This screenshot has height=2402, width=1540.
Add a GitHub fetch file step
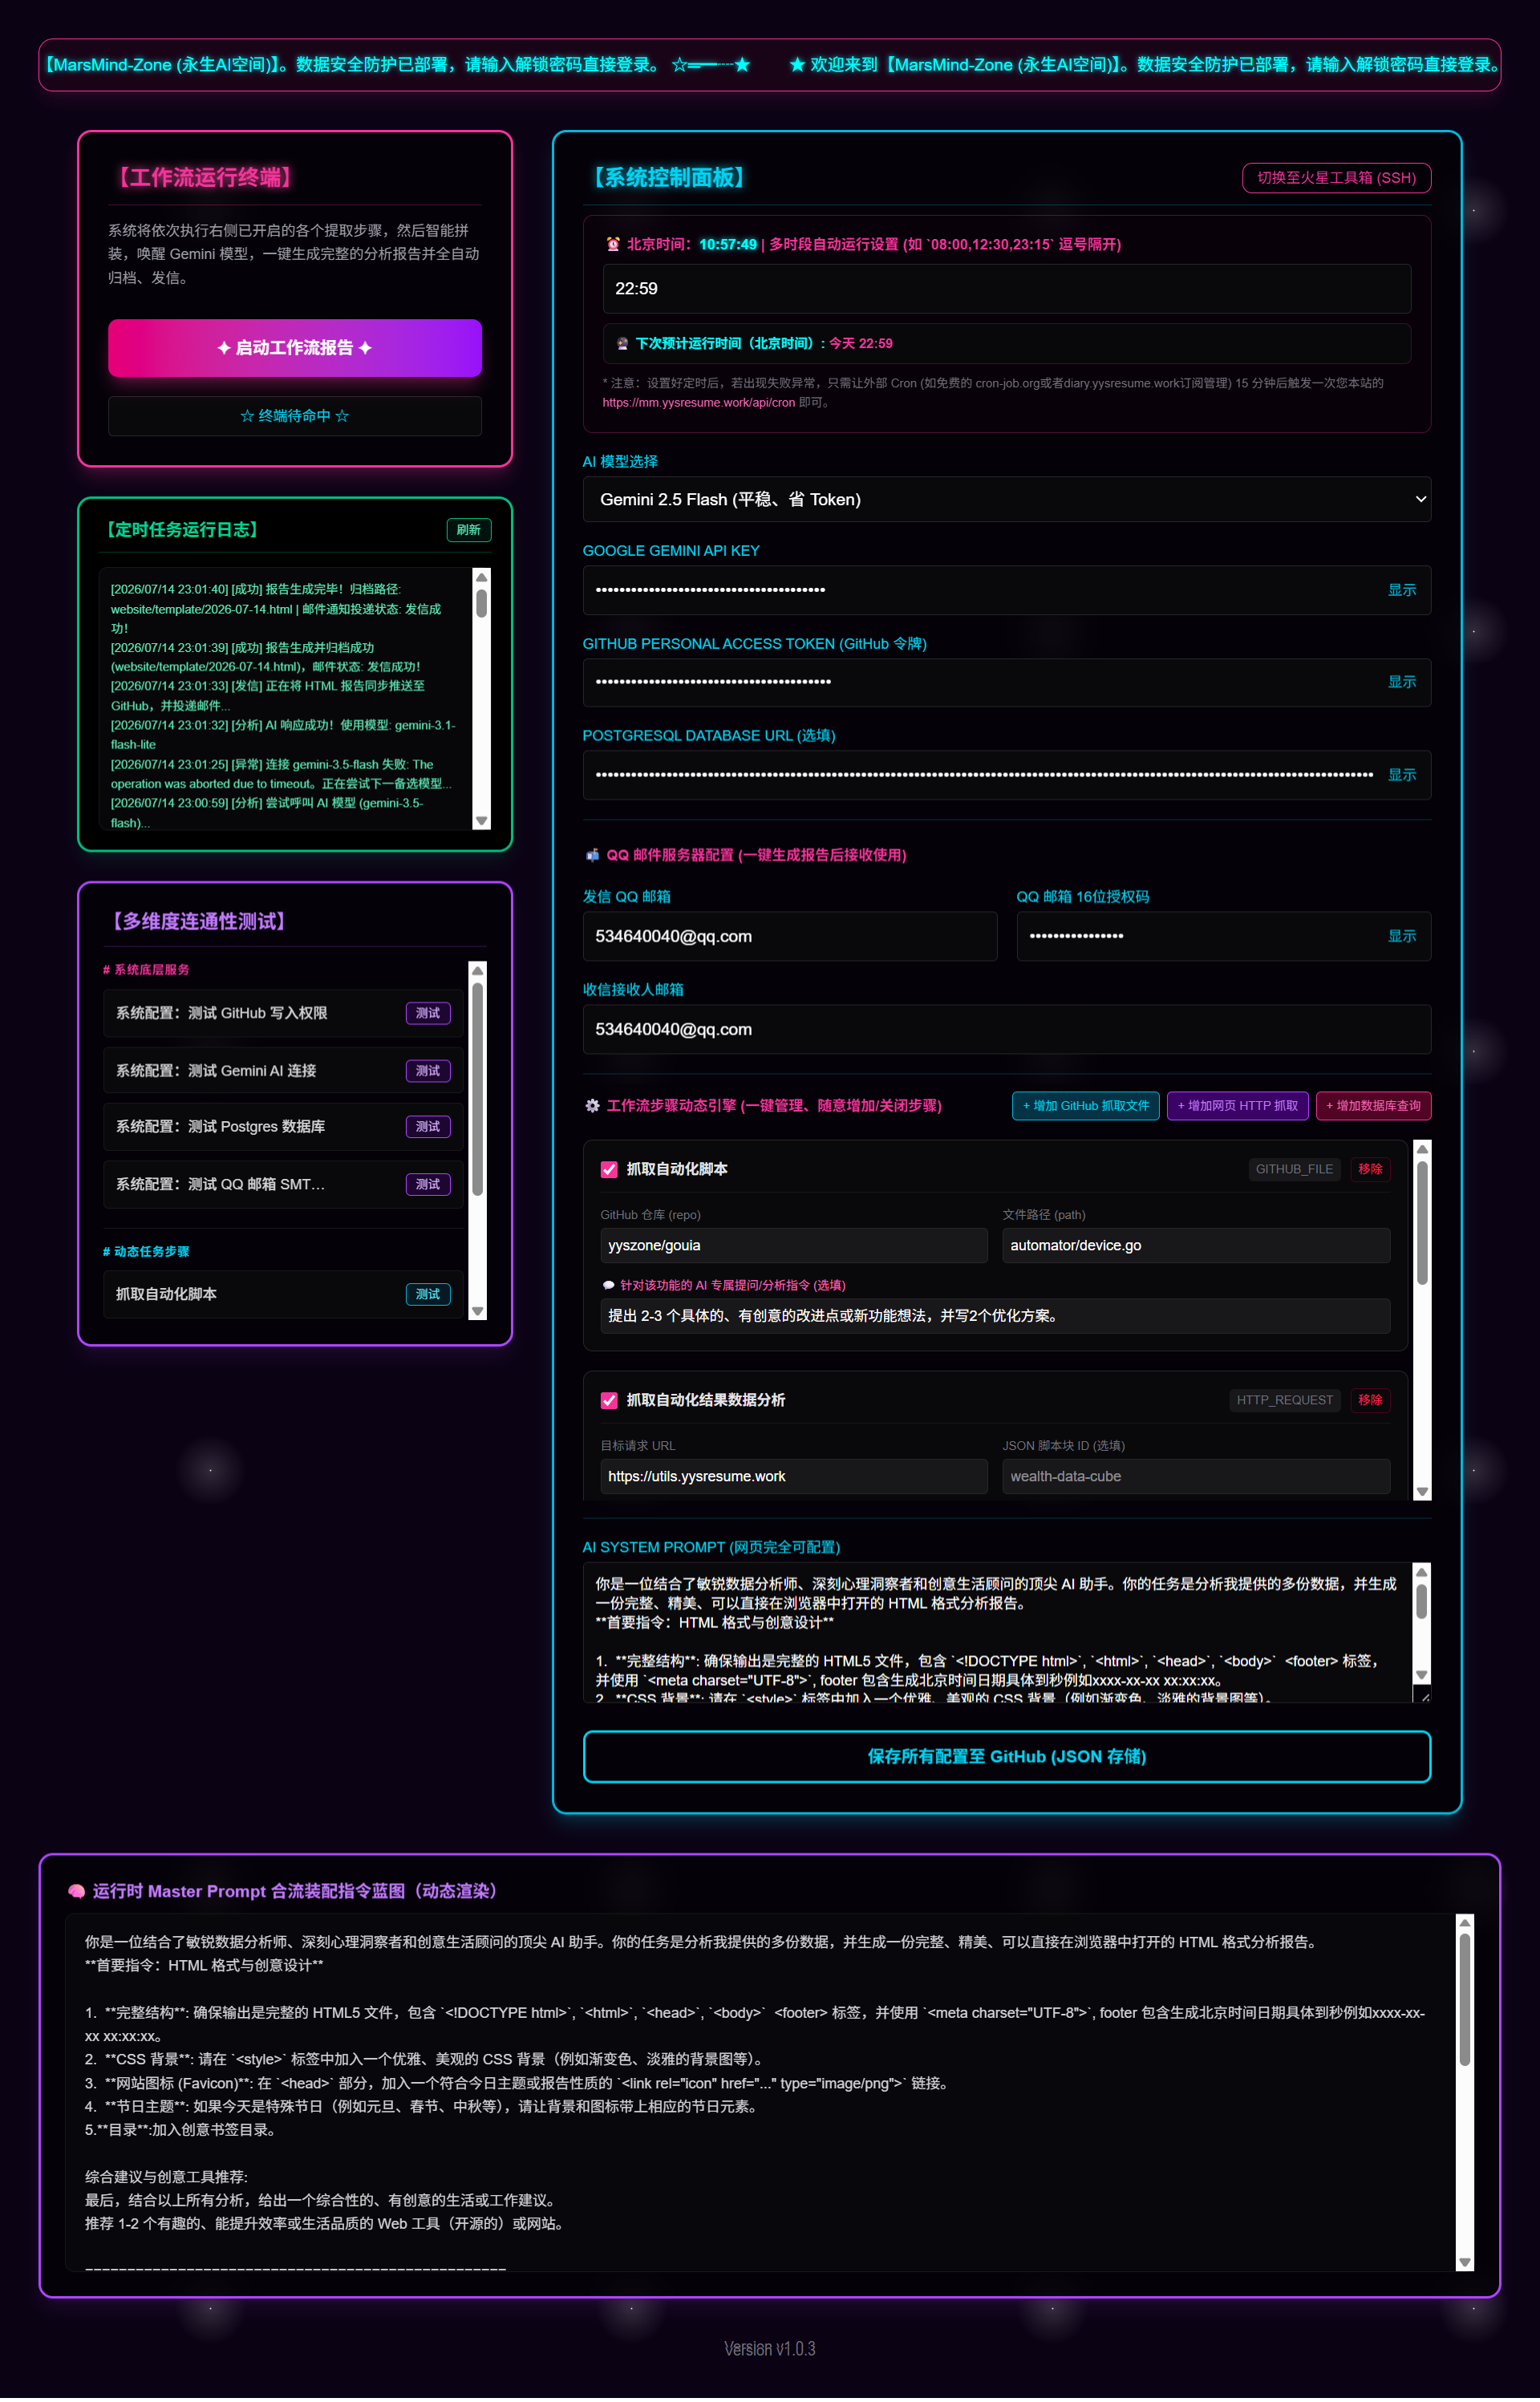coord(1085,1107)
